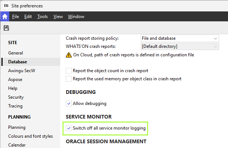Select General in the sidebar
228x148 pixels.
[x=16, y=53]
